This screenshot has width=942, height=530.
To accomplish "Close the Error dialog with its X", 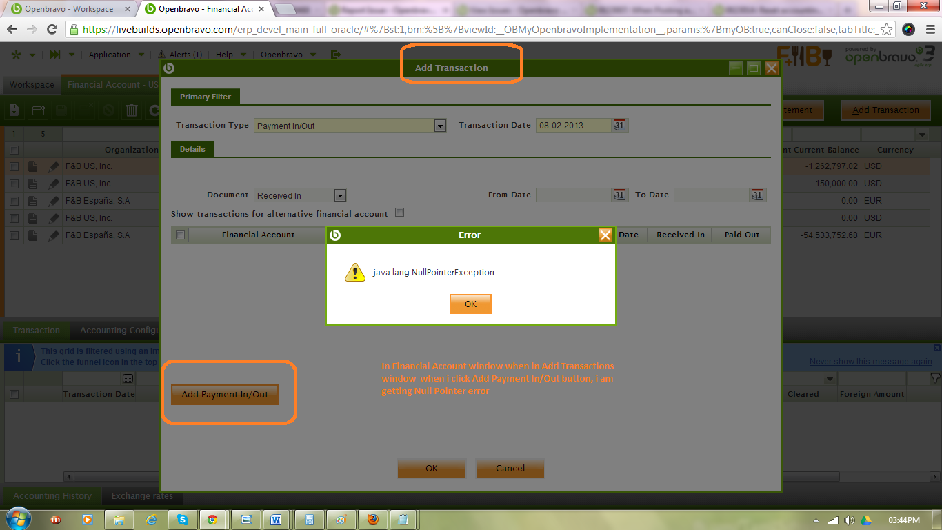I will click(605, 235).
